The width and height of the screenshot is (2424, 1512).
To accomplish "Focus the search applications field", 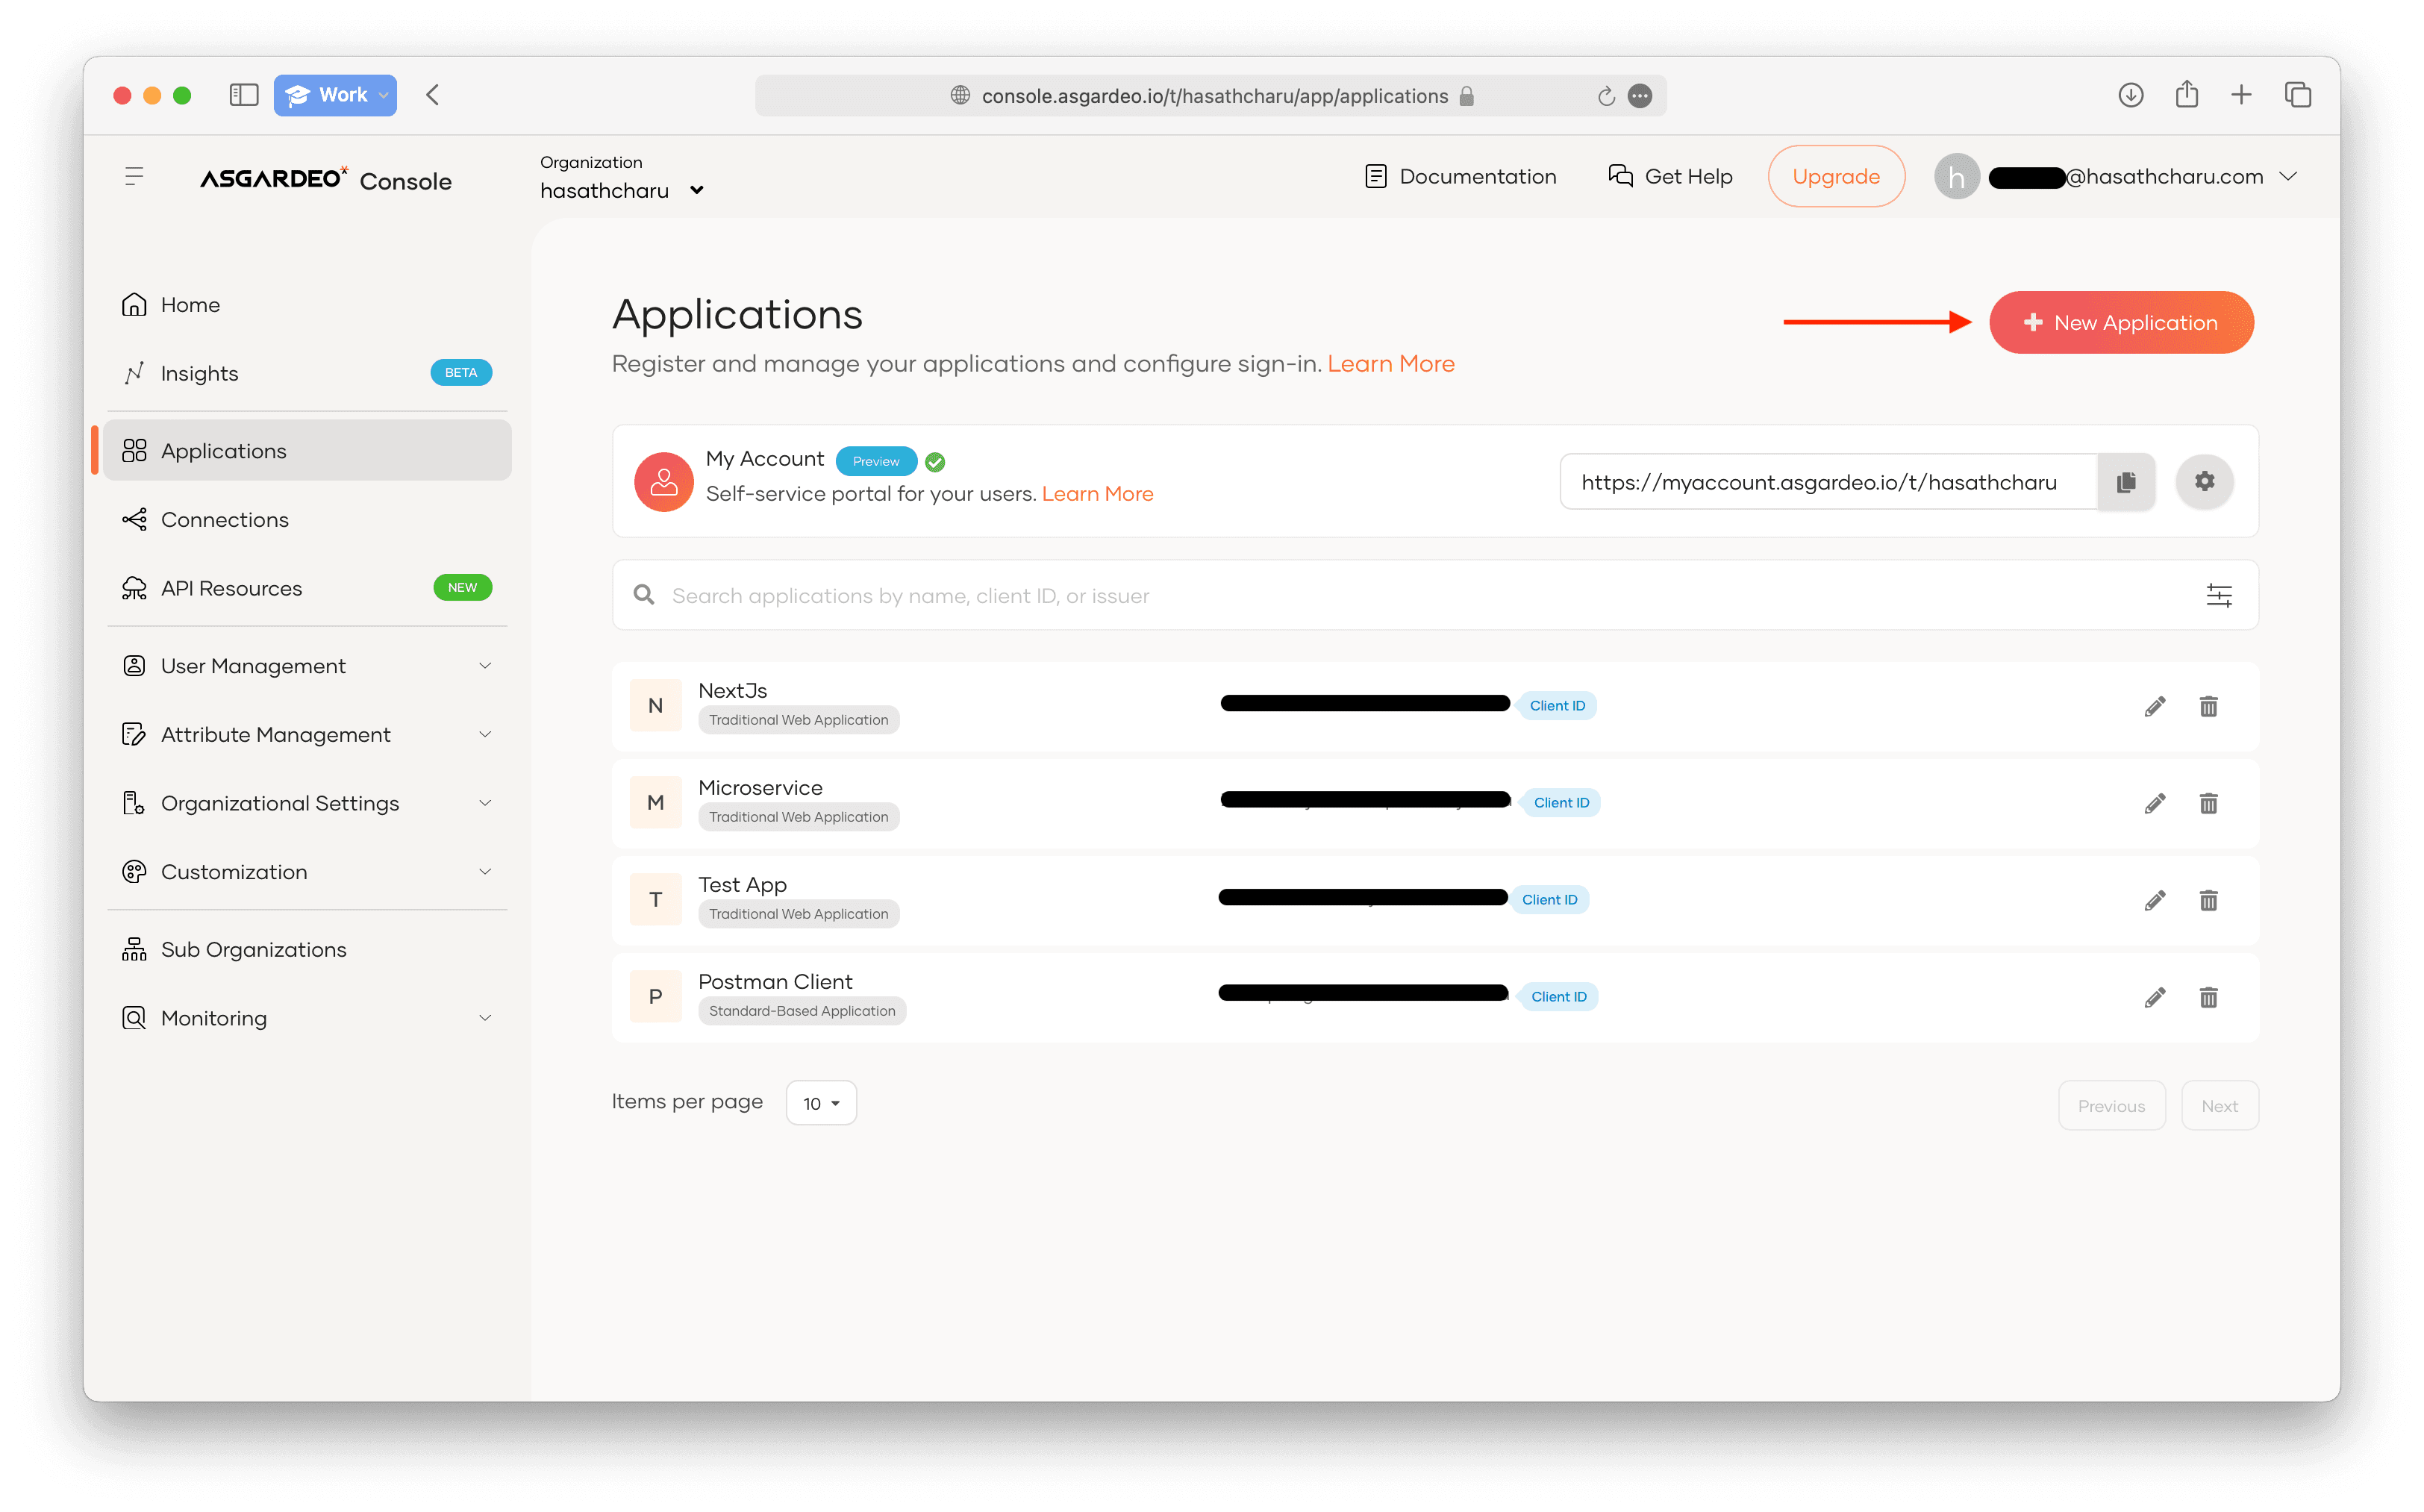I will click(1435, 596).
